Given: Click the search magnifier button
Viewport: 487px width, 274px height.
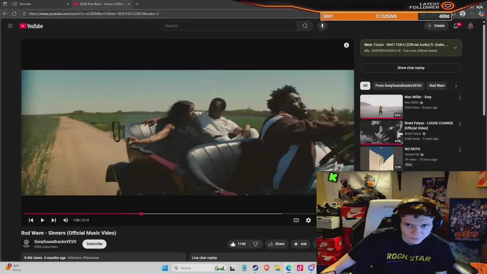Looking at the screenshot, I should pos(305,26).
